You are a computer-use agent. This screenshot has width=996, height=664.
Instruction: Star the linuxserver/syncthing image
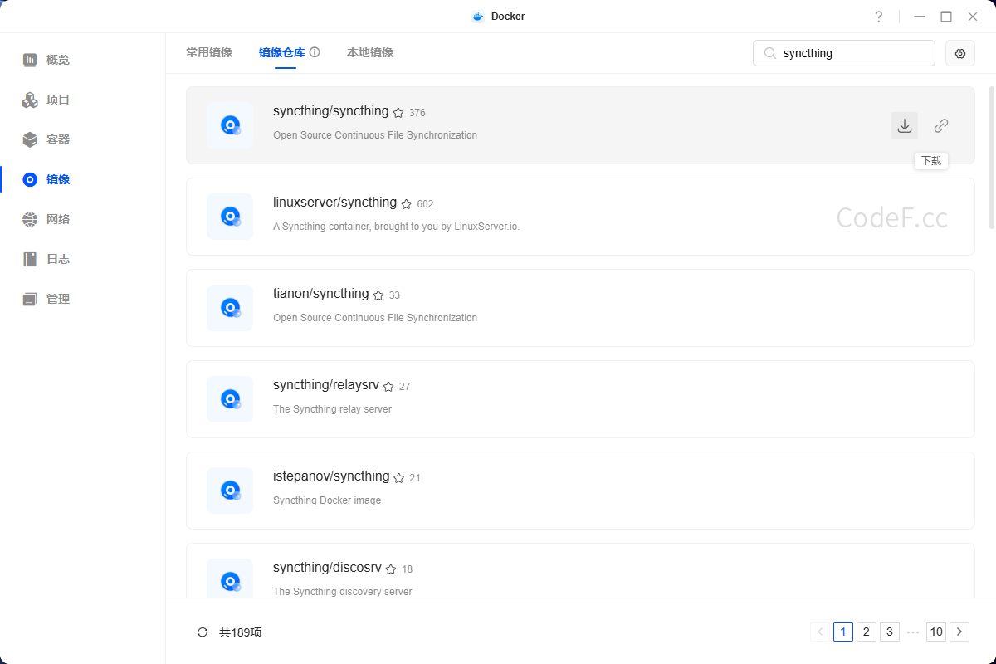click(x=407, y=204)
